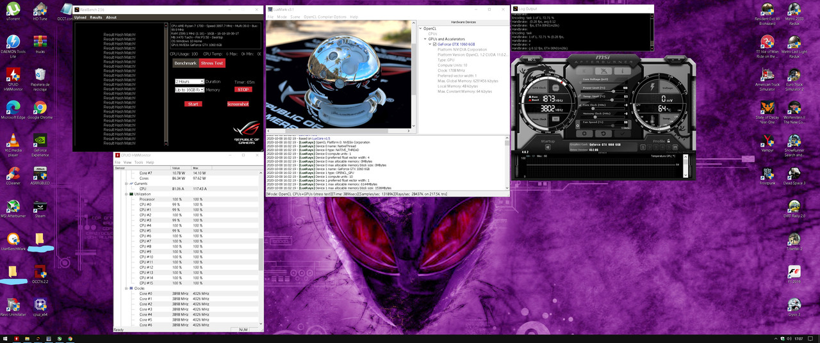Open Vampyr desktop shortcut

coord(767,142)
